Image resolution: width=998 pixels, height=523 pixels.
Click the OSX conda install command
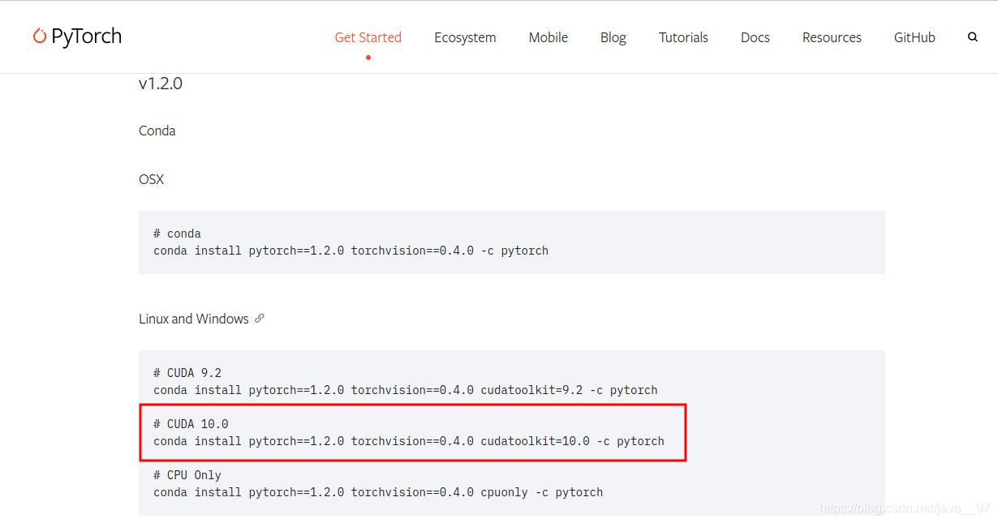click(351, 251)
